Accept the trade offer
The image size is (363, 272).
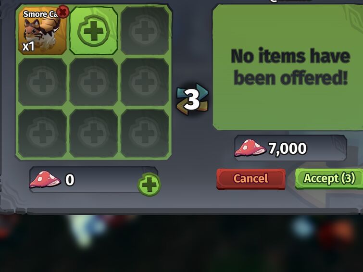coord(329,178)
